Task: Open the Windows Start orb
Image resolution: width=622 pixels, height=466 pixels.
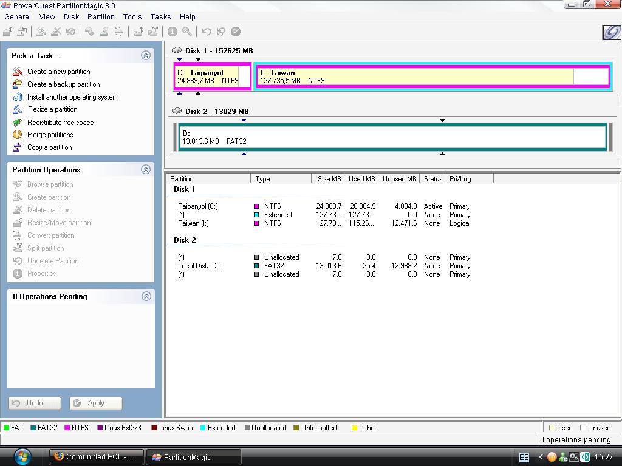Action: (x=22, y=456)
